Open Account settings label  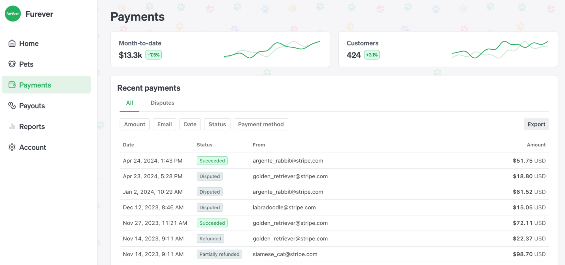pyautogui.click(x=33, y=147)
